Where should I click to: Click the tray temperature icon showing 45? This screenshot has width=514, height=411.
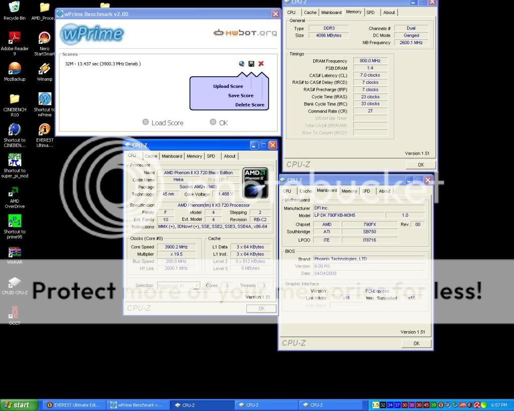coord(426,405)
